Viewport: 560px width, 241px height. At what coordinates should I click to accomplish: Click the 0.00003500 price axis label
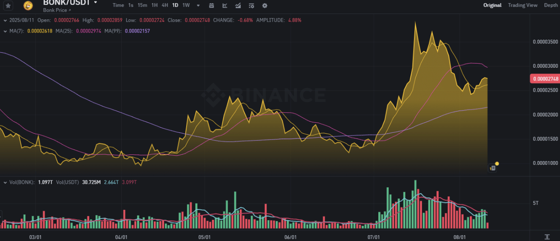pyautogui.click(x=546, y=42)
